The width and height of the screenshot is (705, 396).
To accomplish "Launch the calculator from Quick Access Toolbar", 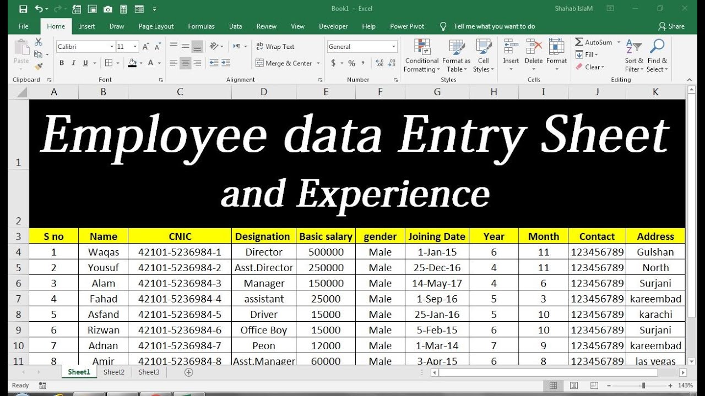I will (123, 9).
